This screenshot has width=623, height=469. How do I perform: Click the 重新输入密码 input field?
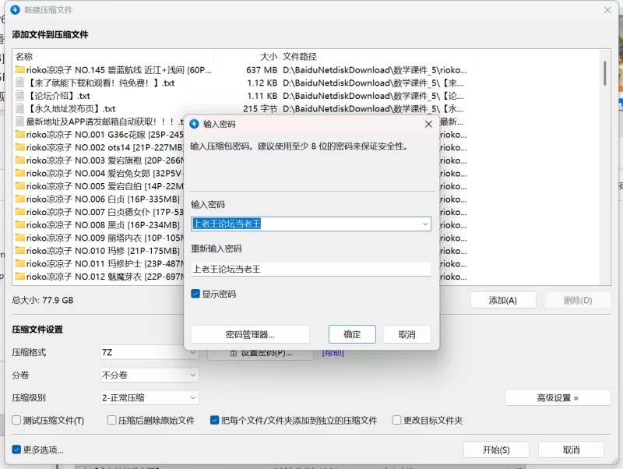[x=311, y=269]
